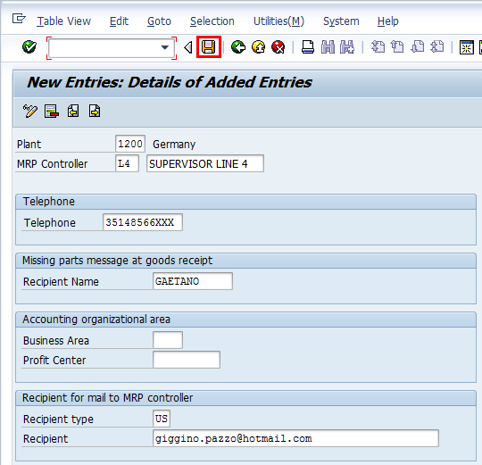This screenshot has width=482, height=465.
Task: Click the green Back arrow icon
Action: click(x=238, y=47)
